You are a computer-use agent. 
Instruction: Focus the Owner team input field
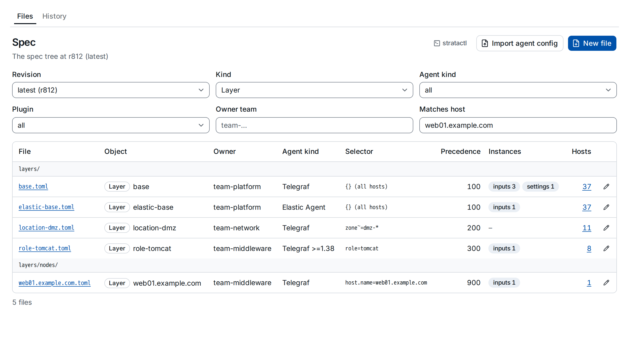tap(314, 125)
